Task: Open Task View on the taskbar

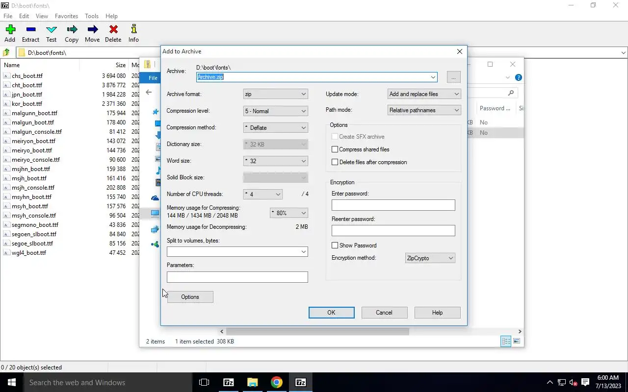Action: [204, 382]
